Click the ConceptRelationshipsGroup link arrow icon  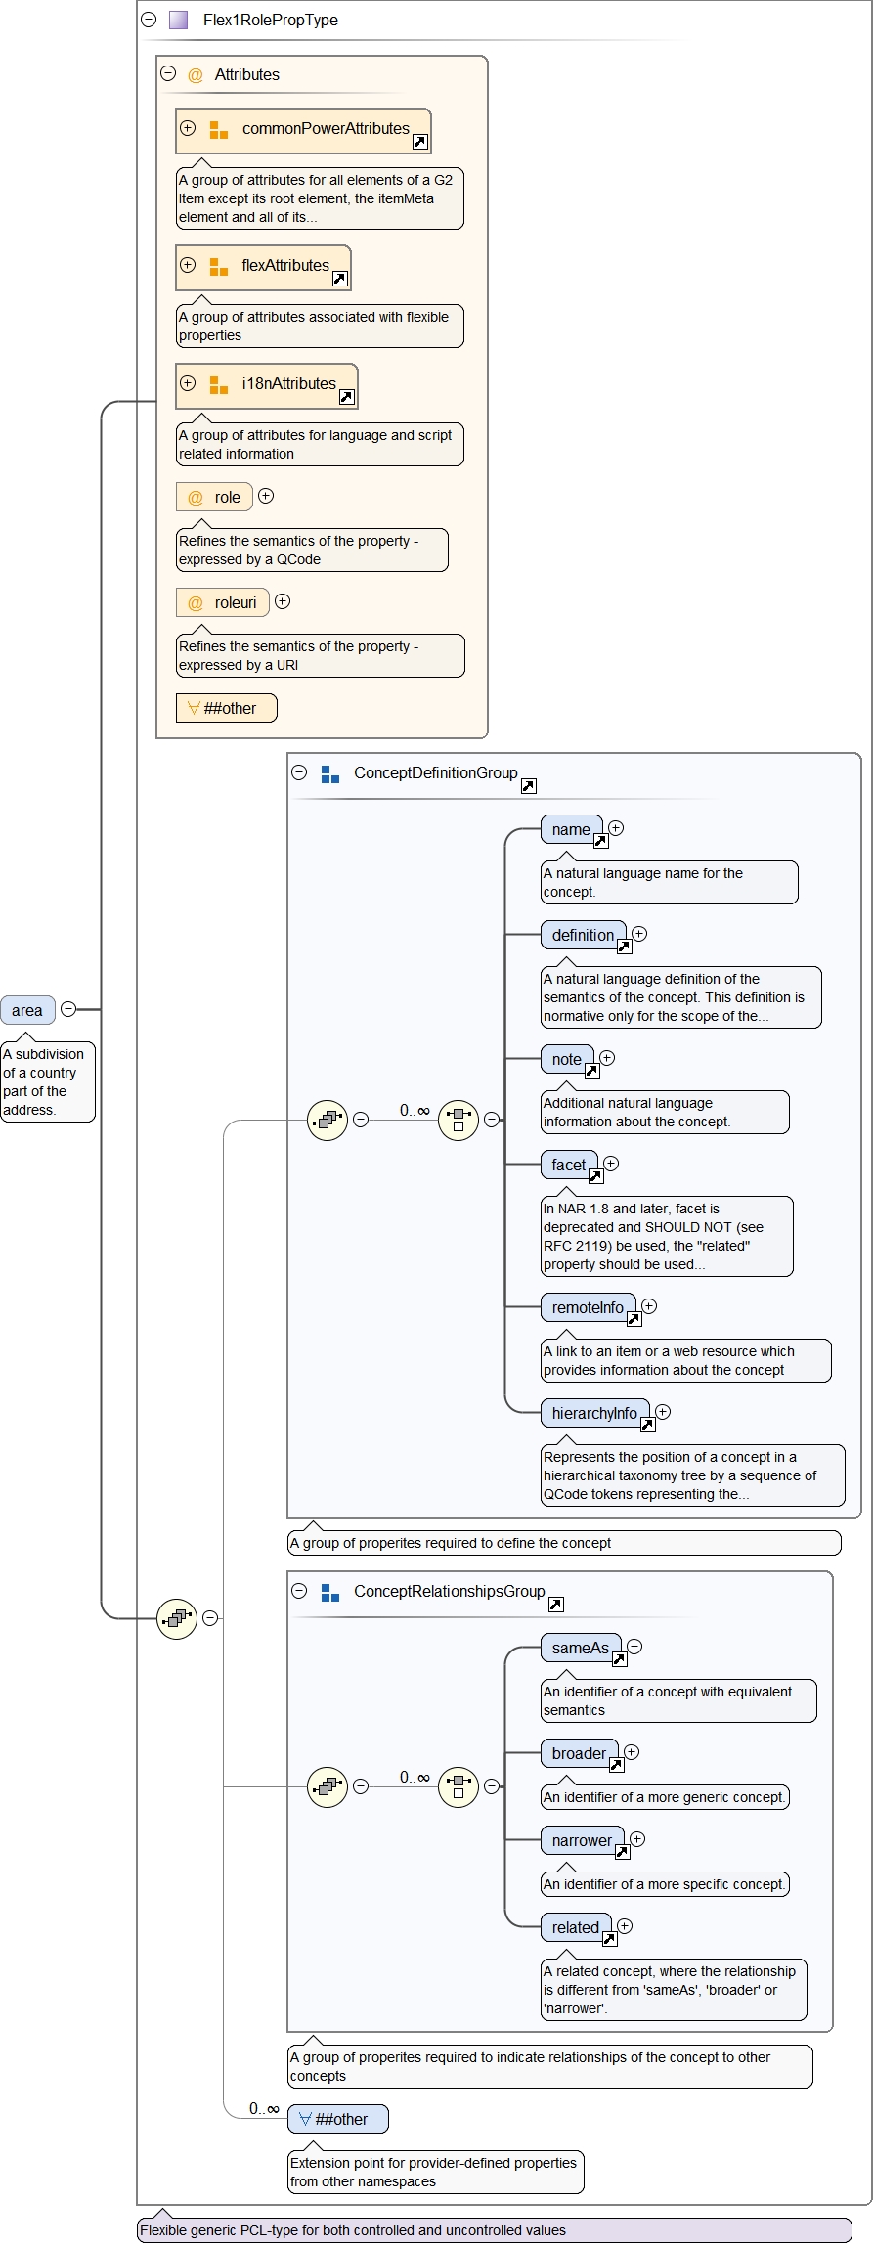click(x=555, y=1605)
